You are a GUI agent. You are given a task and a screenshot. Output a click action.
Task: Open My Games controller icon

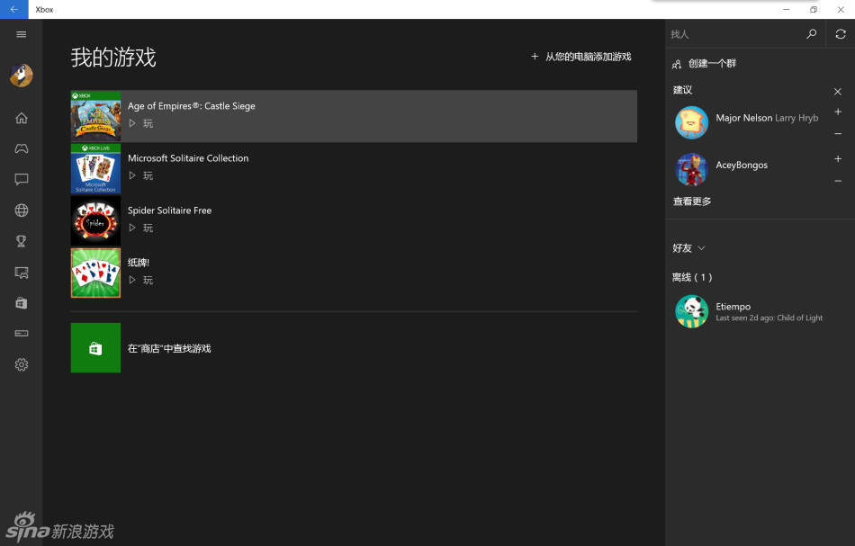[22, 148]
